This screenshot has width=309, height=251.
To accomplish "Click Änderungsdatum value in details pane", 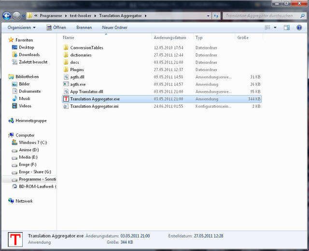I will tap(135, 236).
